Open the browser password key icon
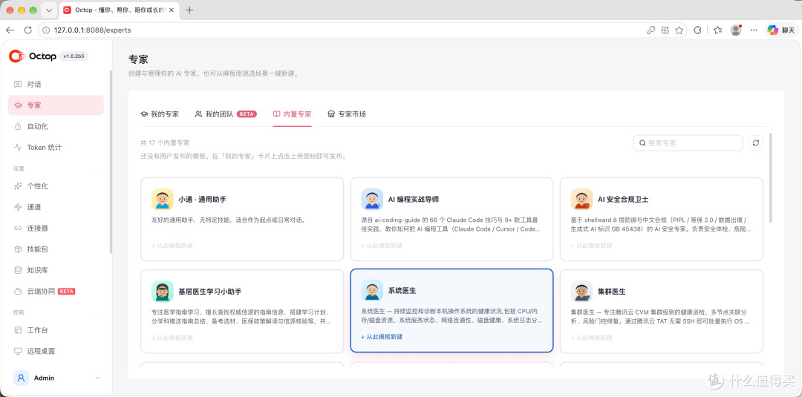 point(651,30)
